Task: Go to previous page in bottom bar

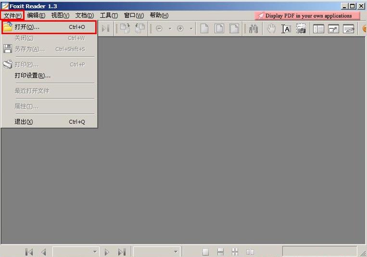Action: click(44, 252)
